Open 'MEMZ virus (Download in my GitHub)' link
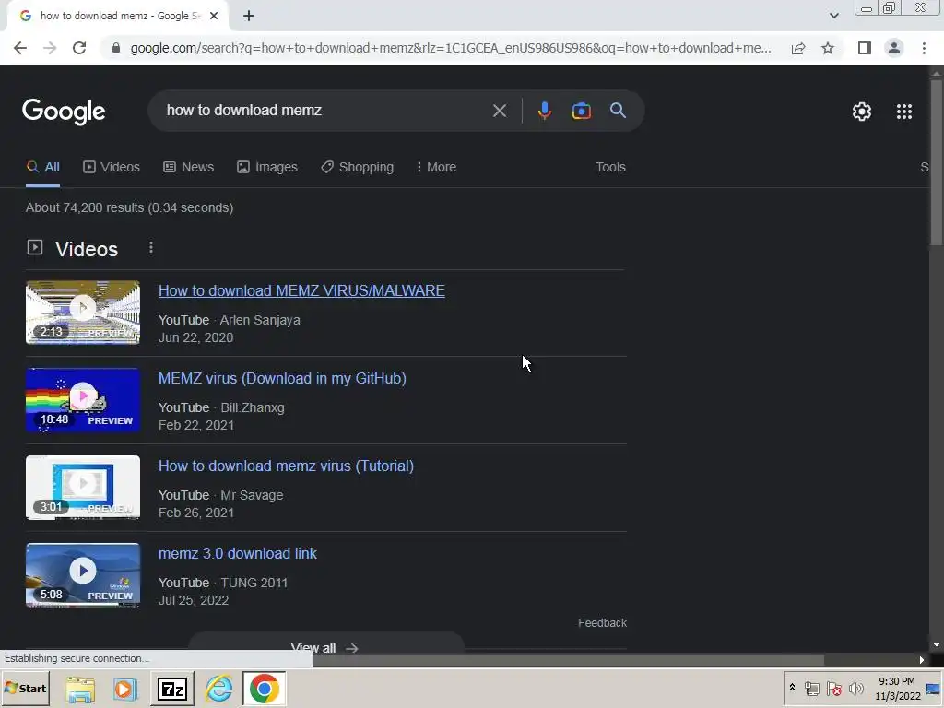Image resolution: width=944 pixels, height=708 pixels. 282,379
